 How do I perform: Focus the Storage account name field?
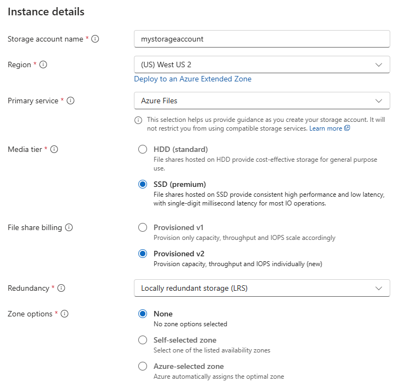tap(262, 39)
